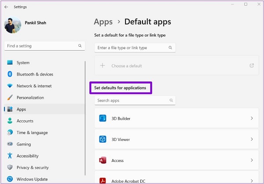Expand the Adobe Acrobat DC chevron
Image resolution: width=264 pixels, height=184 pixels.
click(x=252, y=181)
